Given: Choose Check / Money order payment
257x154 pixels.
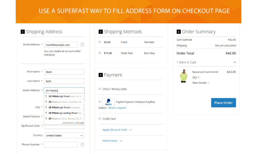Looking at the screenshot, I should tap(100, 89).
